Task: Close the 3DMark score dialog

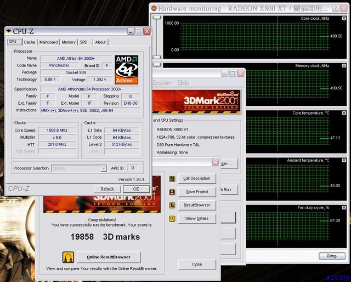Action: click(215, 162)
